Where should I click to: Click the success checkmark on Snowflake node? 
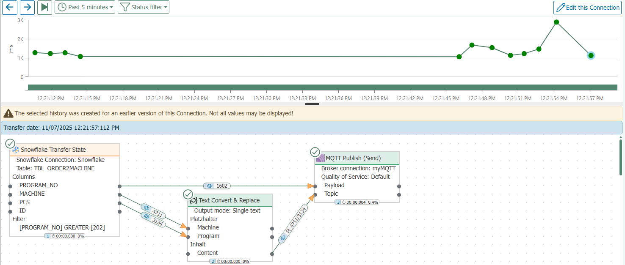pyautogui.click(x=10, y=144)
